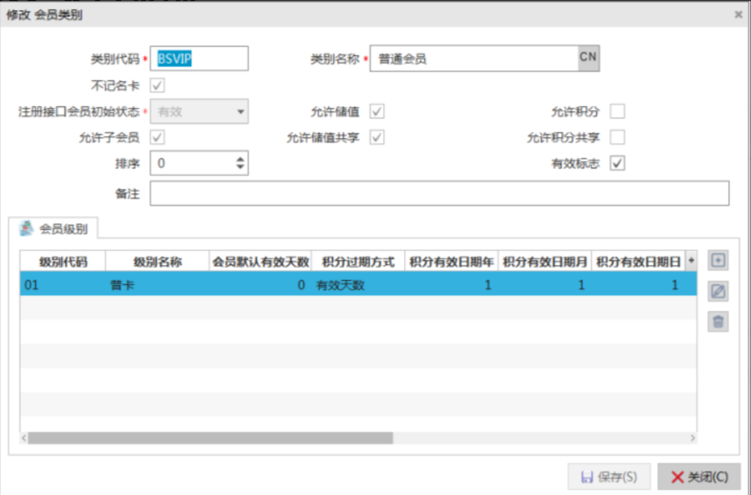Image resolution: width=751 pixels, height=495 pixels.
Task: Click the edit member level pencil icon
Action: pyautogui.click(x=718, y=292)
